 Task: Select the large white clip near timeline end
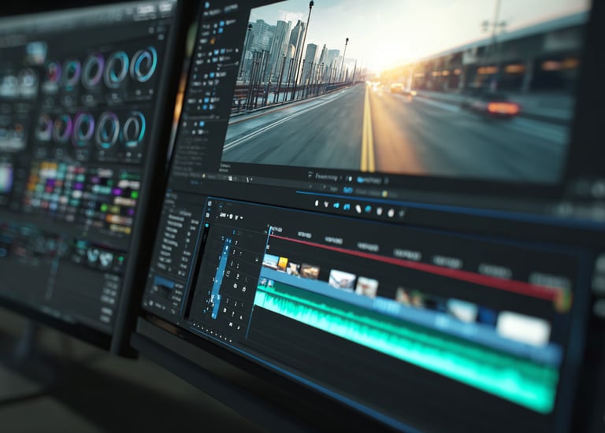click(523, 328)
